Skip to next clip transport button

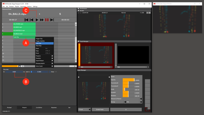[52, 20]
